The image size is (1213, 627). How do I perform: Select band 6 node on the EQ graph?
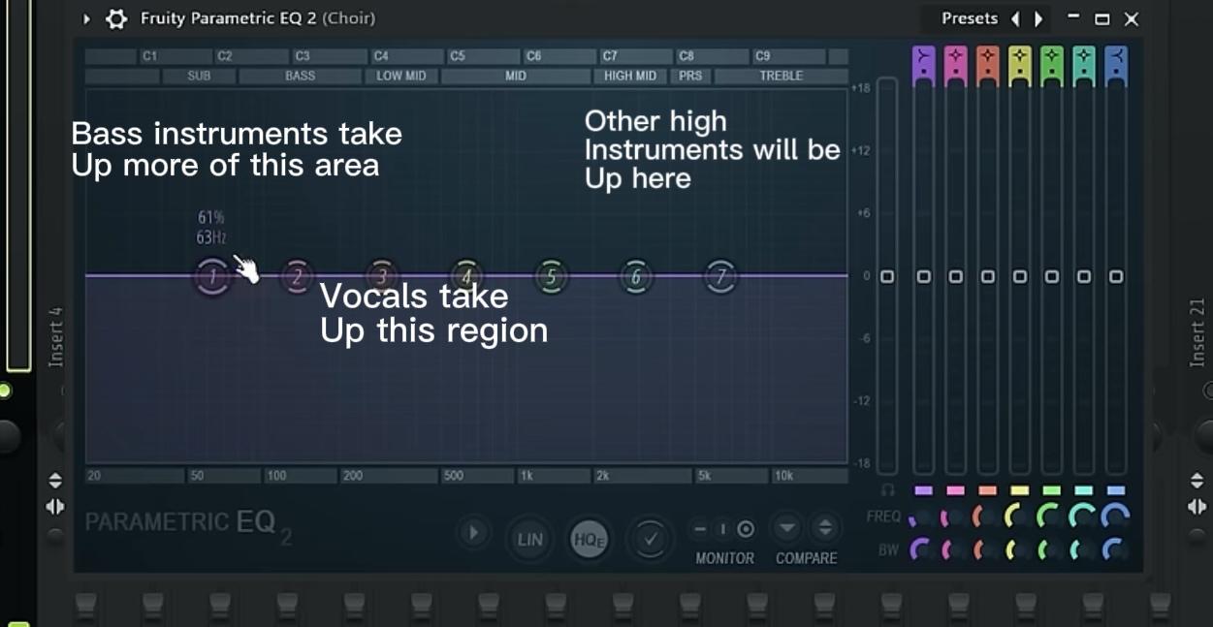tap(636, 277)
